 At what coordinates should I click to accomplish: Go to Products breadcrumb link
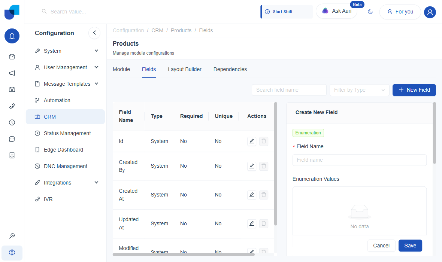[x=181, y=30]
